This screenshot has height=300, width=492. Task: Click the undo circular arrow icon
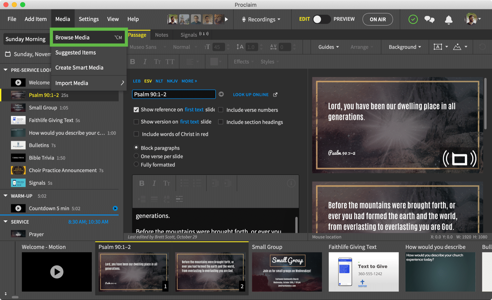[482, 47]
